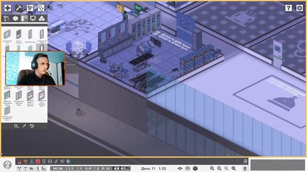Pick the automatic sliding door item
Screen dimensions: 307x172
[7, 111]
